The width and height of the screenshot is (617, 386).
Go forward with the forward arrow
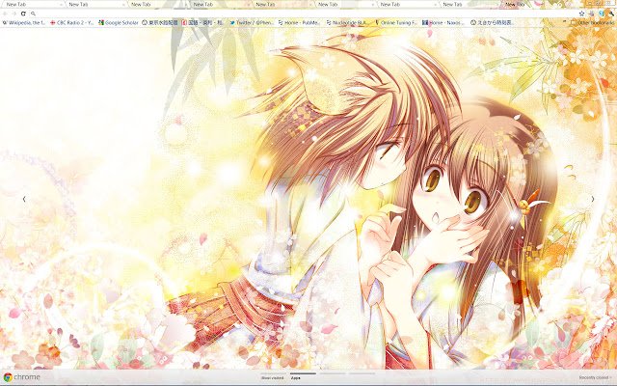(x=14, y=14)
